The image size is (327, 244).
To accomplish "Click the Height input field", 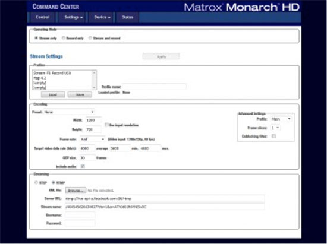I will coord(93,129).
